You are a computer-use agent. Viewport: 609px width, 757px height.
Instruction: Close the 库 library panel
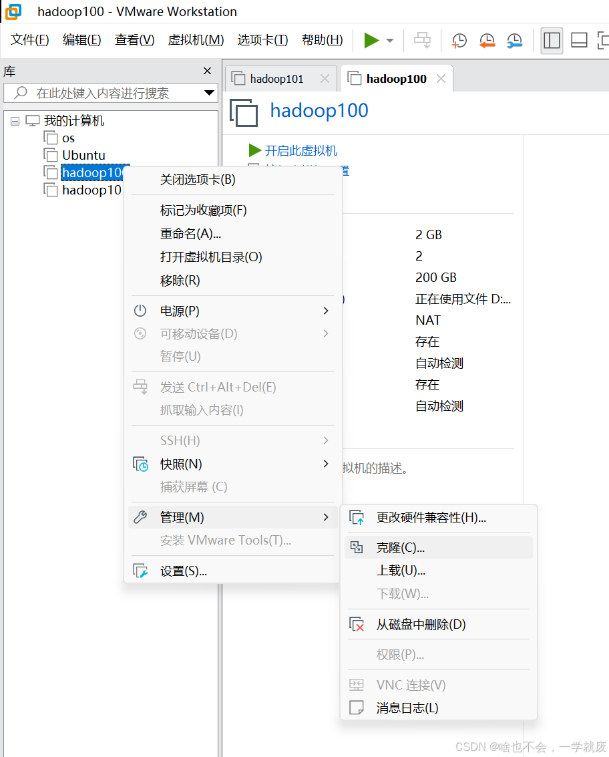[208, 71]
